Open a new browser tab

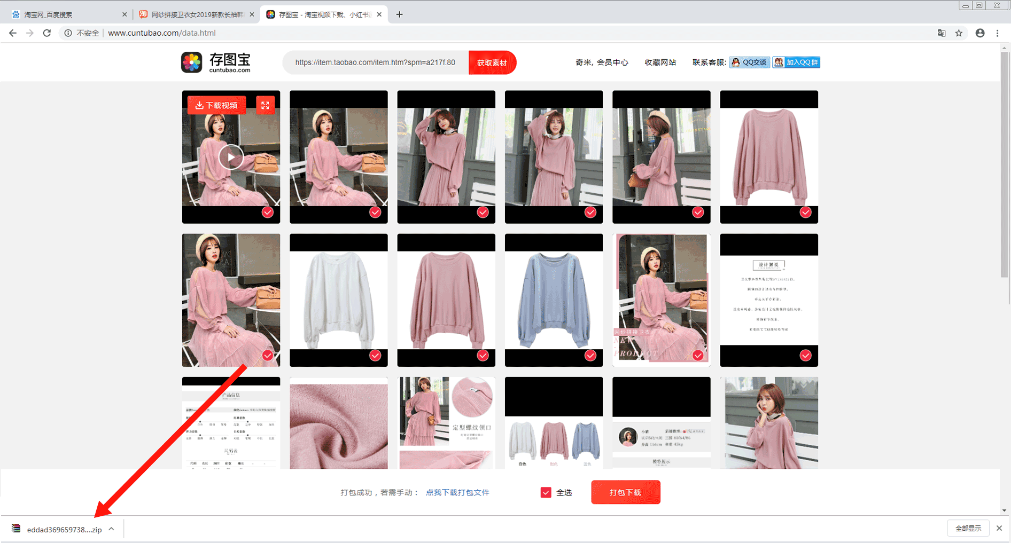click(399, 14)
